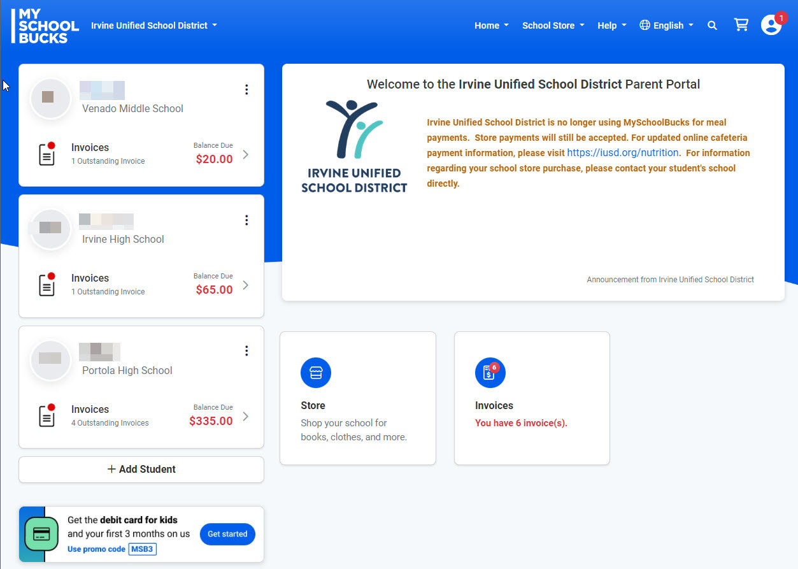798x569 pixels.
Task: Open Venado Middle School card options menu
Action: click(x=246, y=90)
